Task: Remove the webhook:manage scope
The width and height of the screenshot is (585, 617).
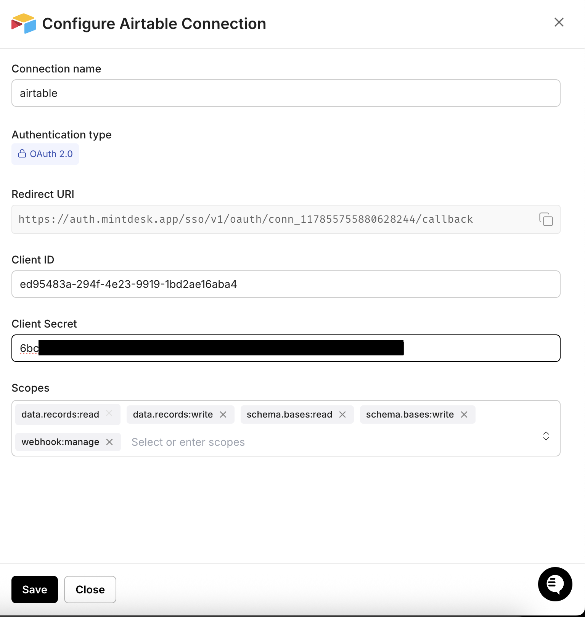Action: point(110,442)
